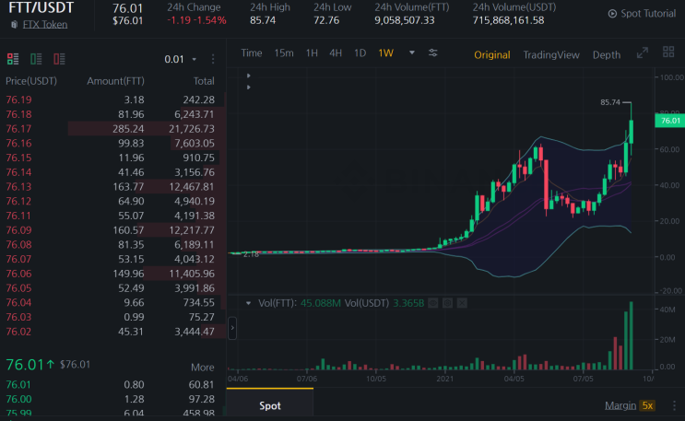Viewport: 685px width, 421px height.
Task: Select ask price 76.19 in order book
Action: pyautogui.click(x=18, y=99)
